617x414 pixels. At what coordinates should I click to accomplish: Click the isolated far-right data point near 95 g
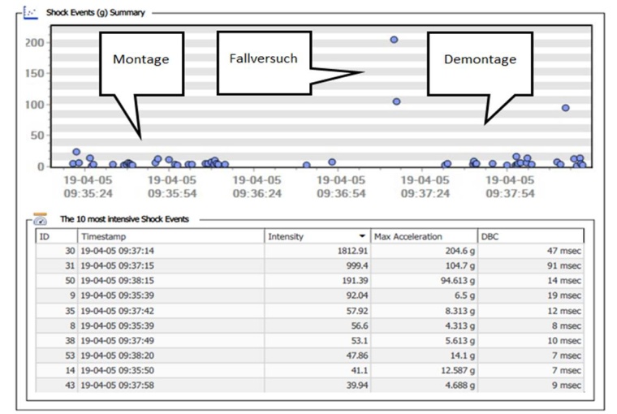[566, 107]
